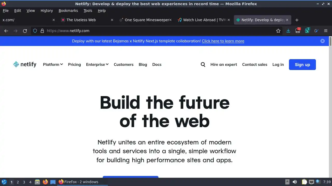This screenshot has width=332, height=186.
Task: Close the x.com tab
Action: [x=54, y=20]
